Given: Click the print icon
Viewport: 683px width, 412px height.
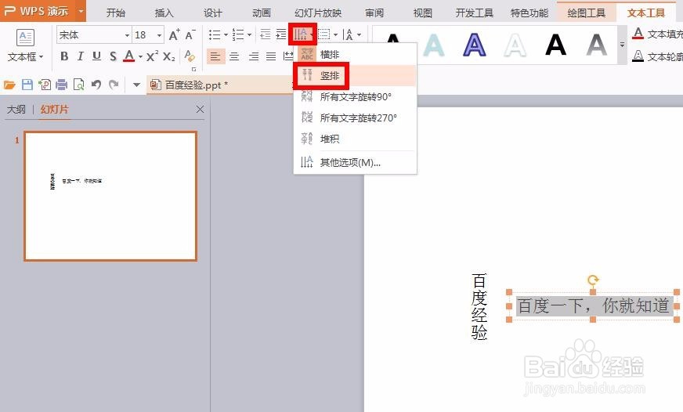Looking at the screenshot, I should point(61,85).
